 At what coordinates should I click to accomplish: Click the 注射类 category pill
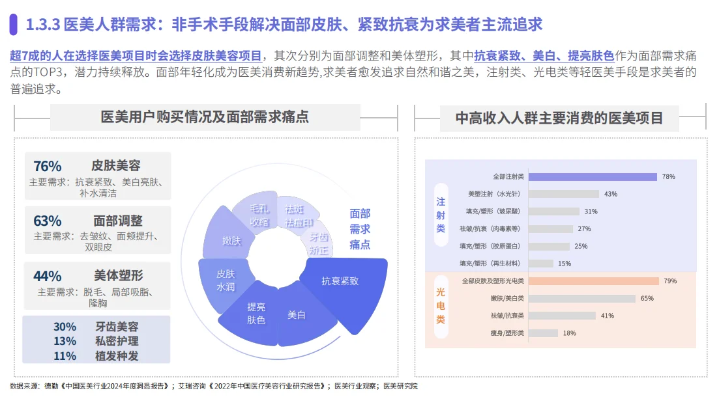pos(441,215)
